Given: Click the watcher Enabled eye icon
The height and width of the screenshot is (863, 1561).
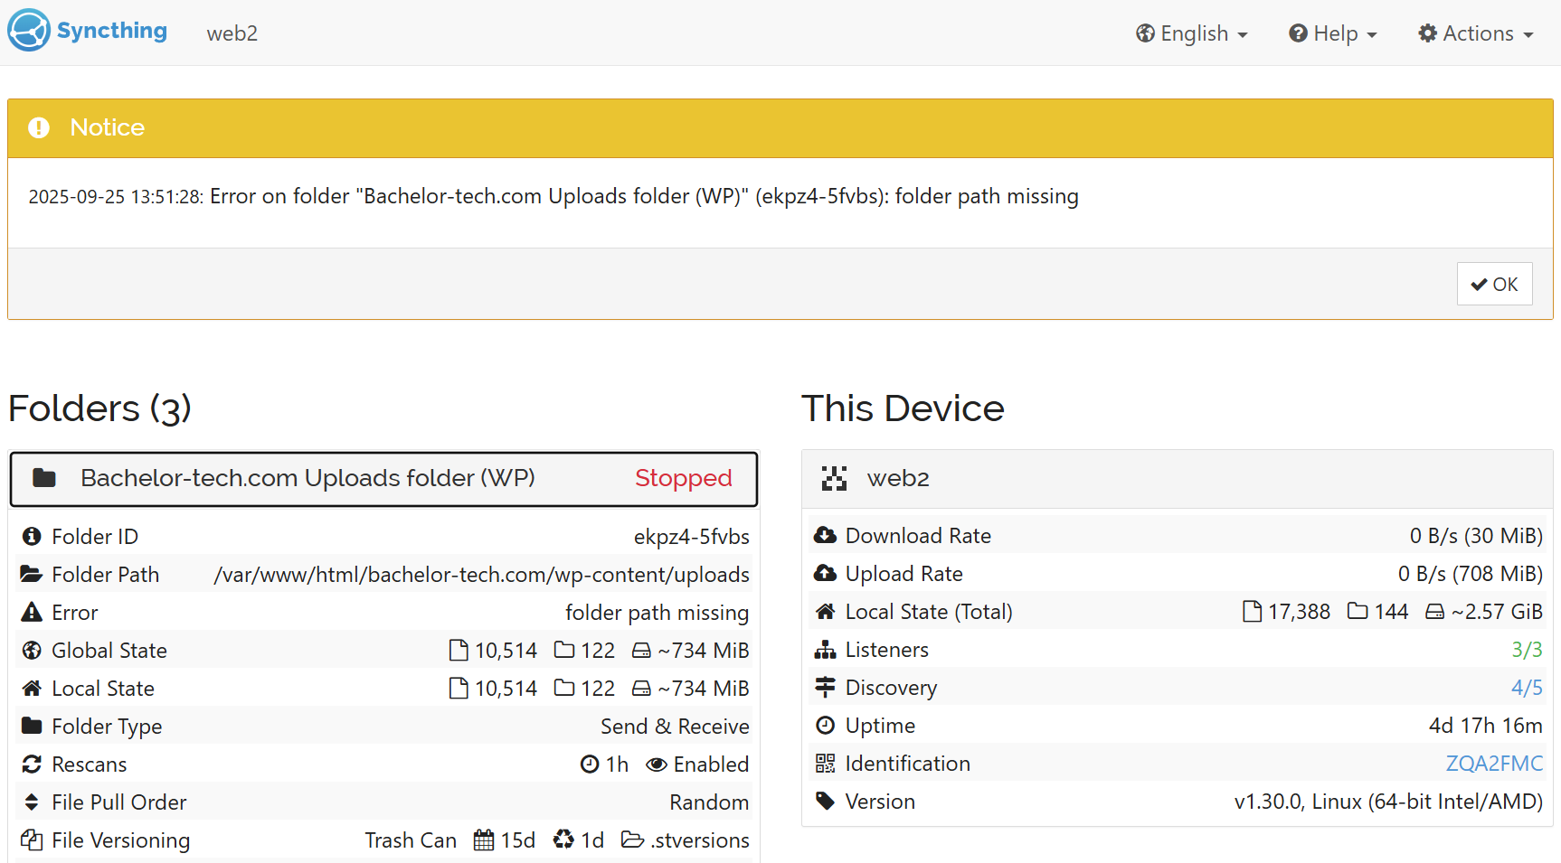Looking at the screenshot, I should (x=657, y=765).
